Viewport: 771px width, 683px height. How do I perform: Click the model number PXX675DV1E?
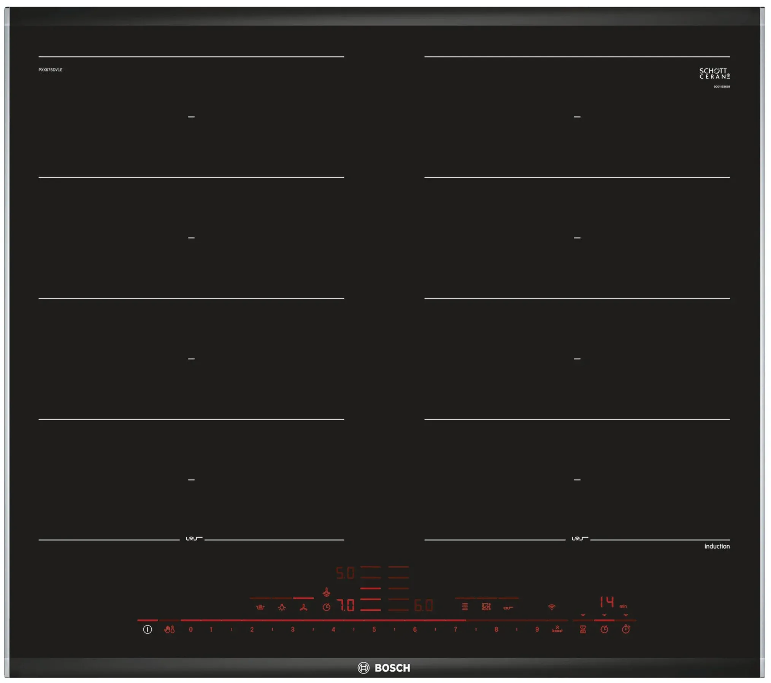(50, 70)
